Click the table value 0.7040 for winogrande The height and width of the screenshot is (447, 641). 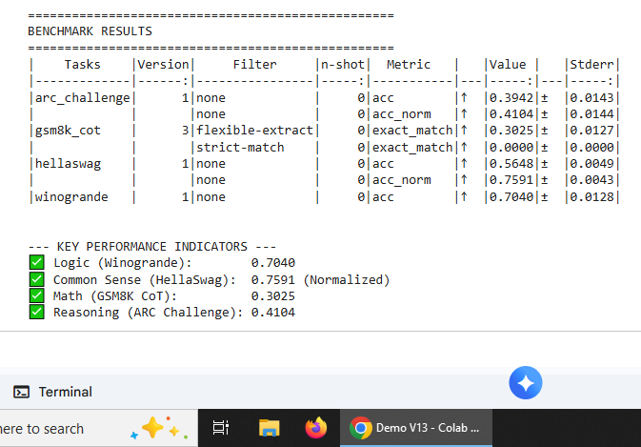[x=511, y=196]
